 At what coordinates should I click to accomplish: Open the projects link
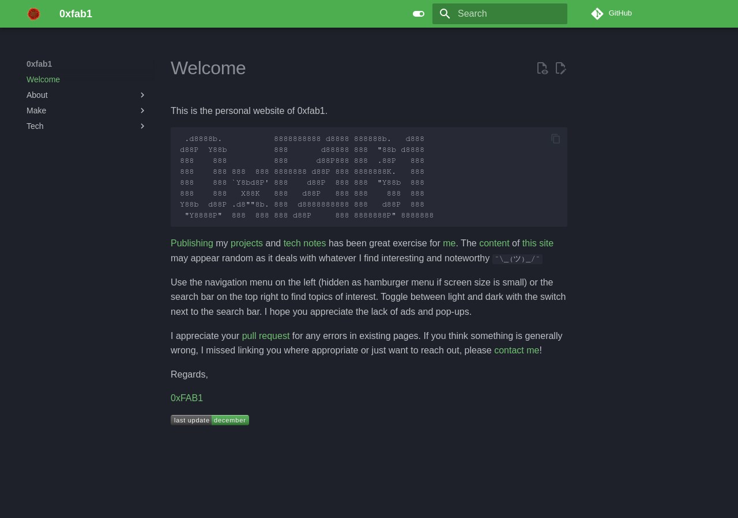pos(246,243)
